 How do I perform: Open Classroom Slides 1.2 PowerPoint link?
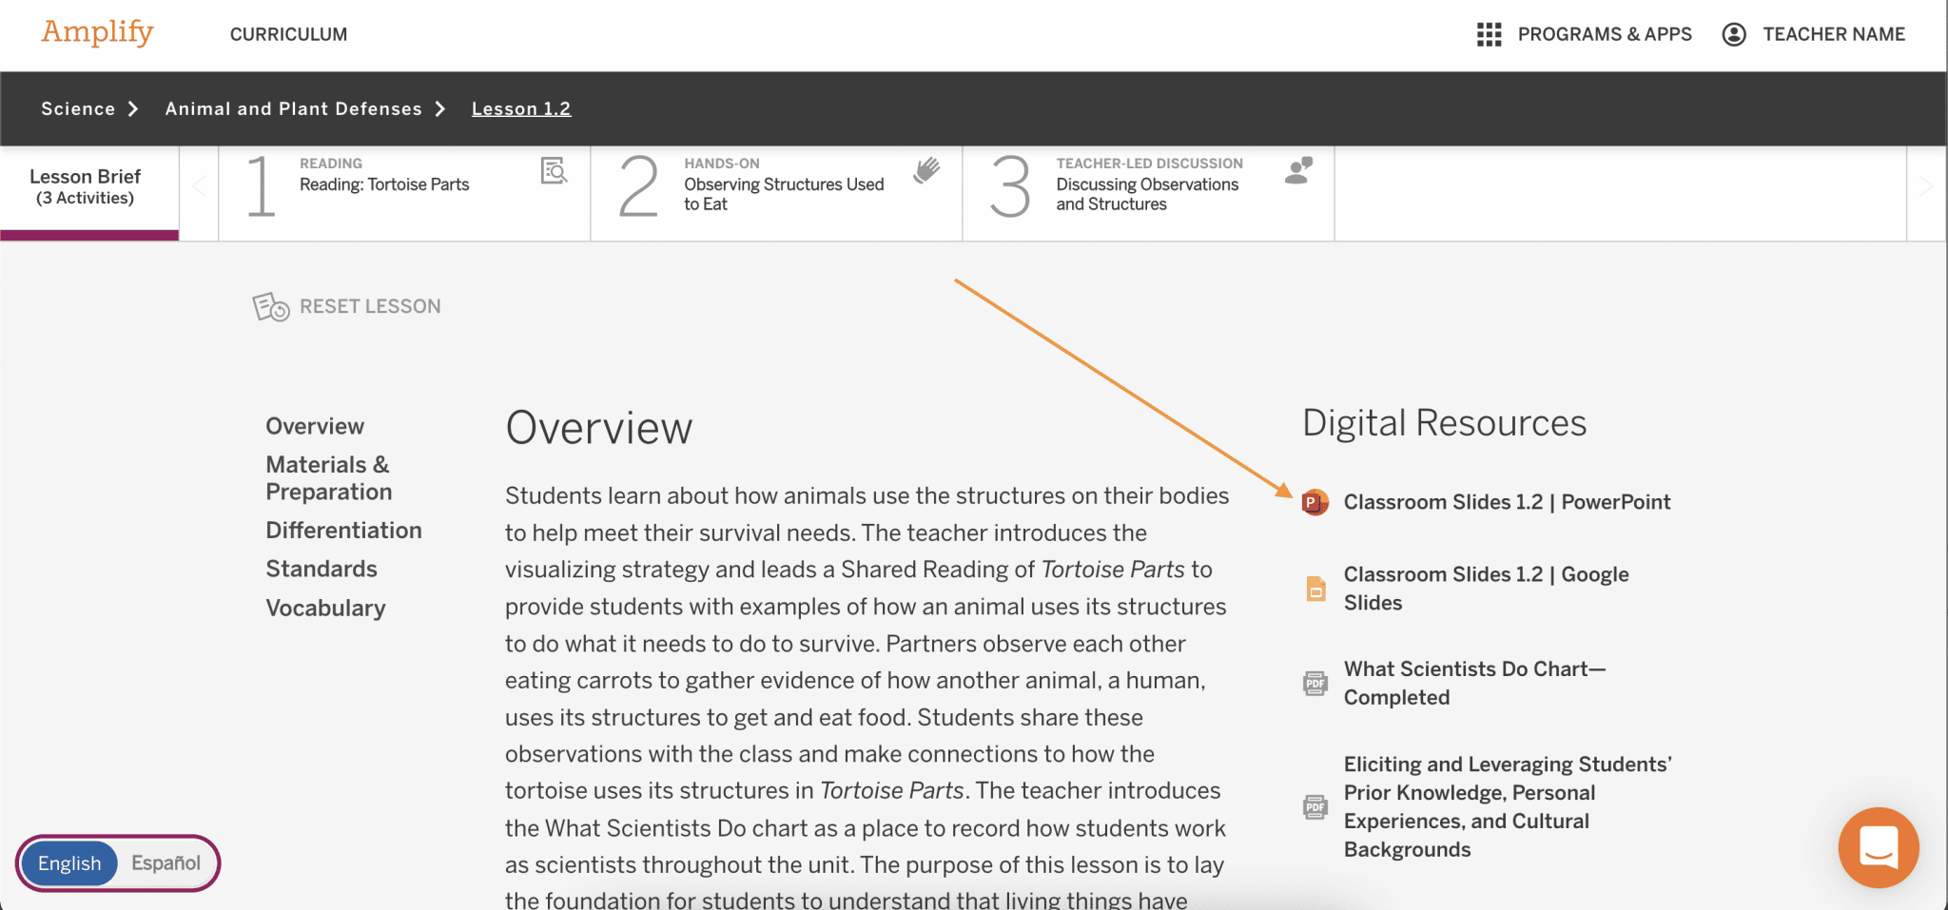(x=1506, y=502)
